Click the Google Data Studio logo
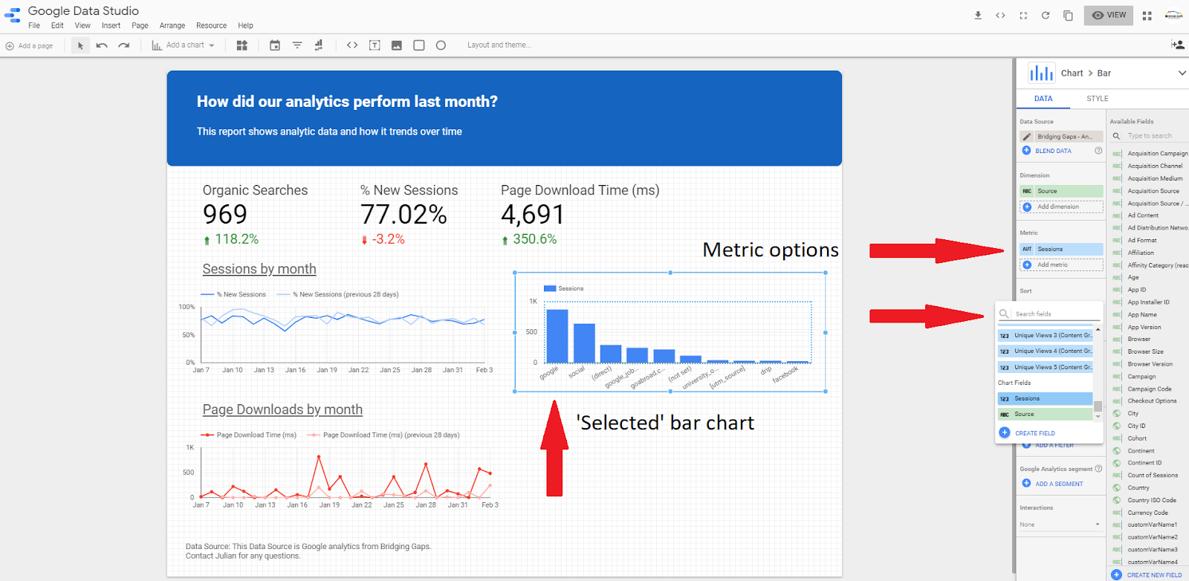The width and height of the screenshot is (1189, 581). (x=12, y=15)
